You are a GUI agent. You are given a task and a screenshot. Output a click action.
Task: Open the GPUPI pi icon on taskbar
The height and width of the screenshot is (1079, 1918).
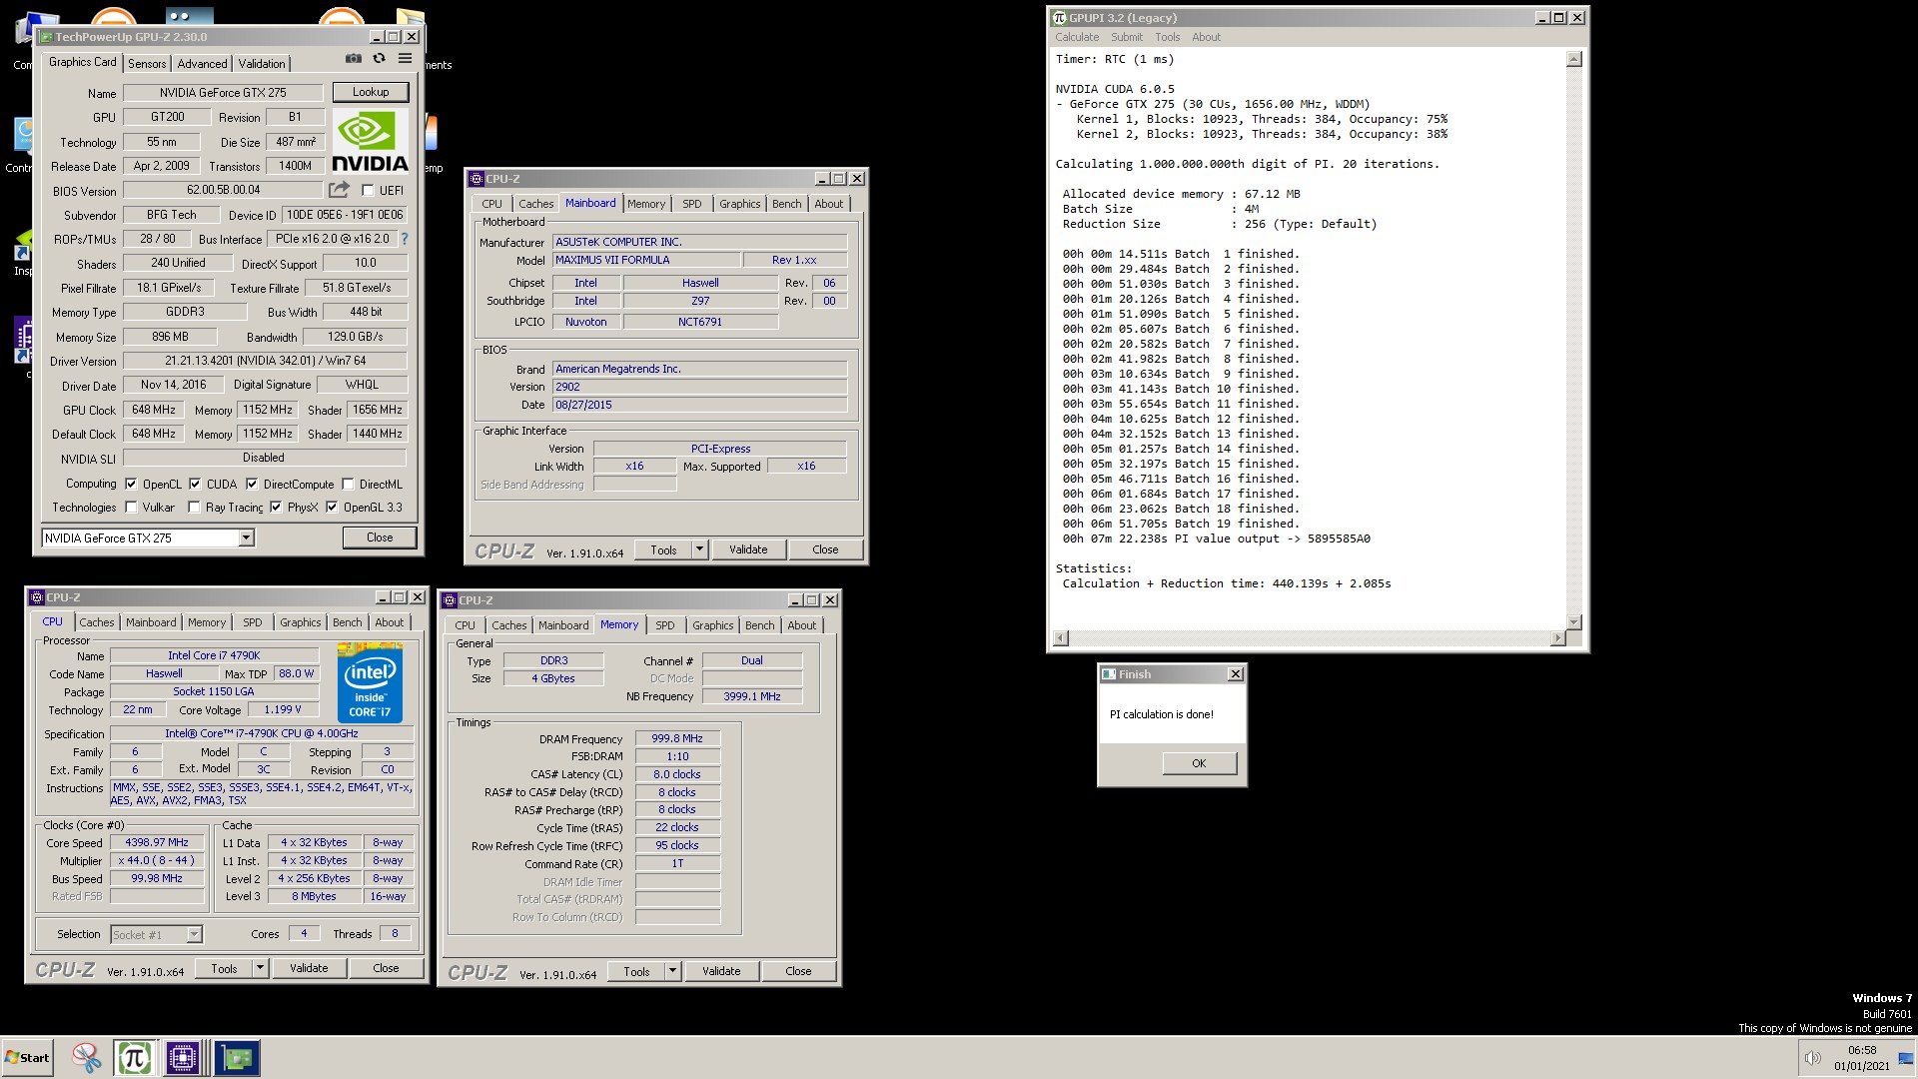click(x=134, y=1058)
